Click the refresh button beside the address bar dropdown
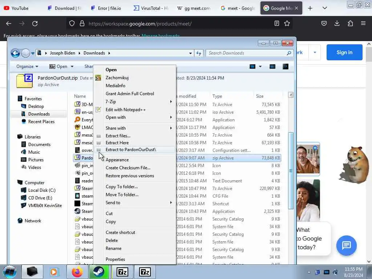Viewport: 372px width, 279px height. (199, 53)
